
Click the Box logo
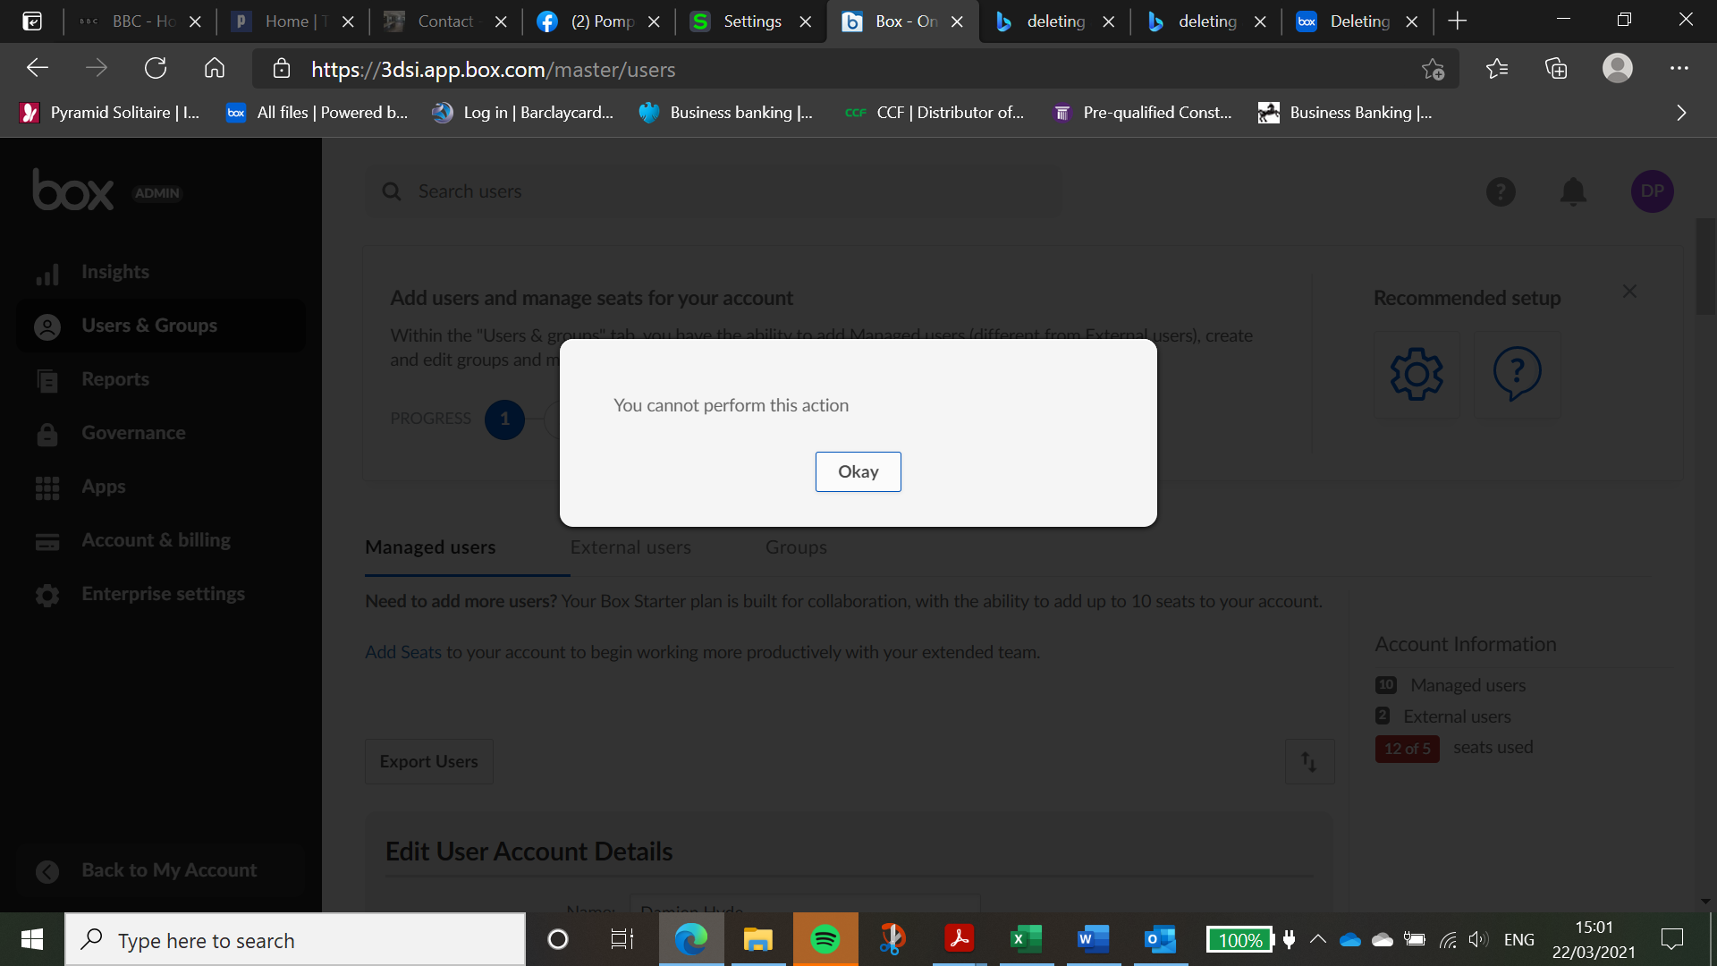click(x=73, y=190)
